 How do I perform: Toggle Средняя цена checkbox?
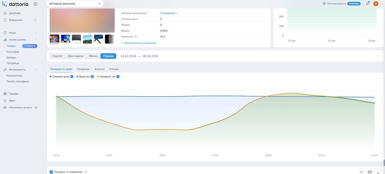(x=72, y=77)
